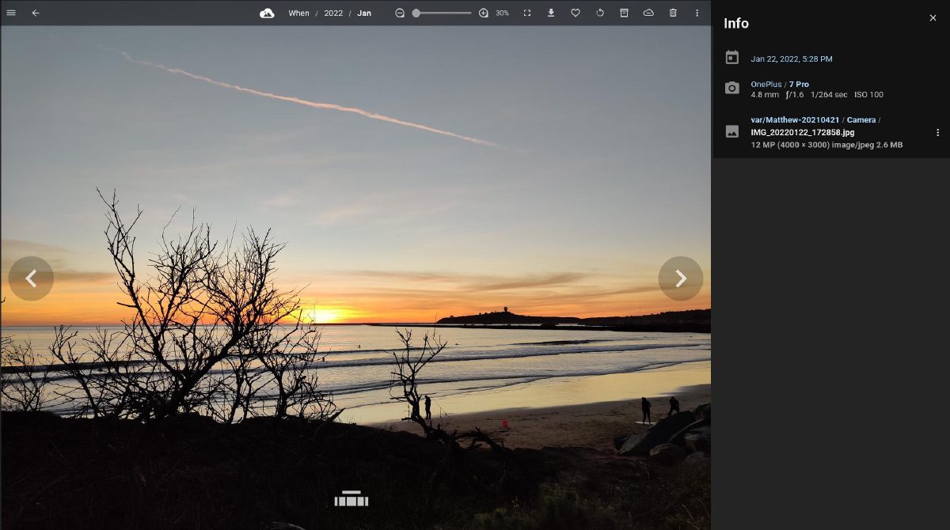This screenshot has width=950, height=530.
Task: Click the cloud icon in the toolbar
Action: [x=648, y=13]
